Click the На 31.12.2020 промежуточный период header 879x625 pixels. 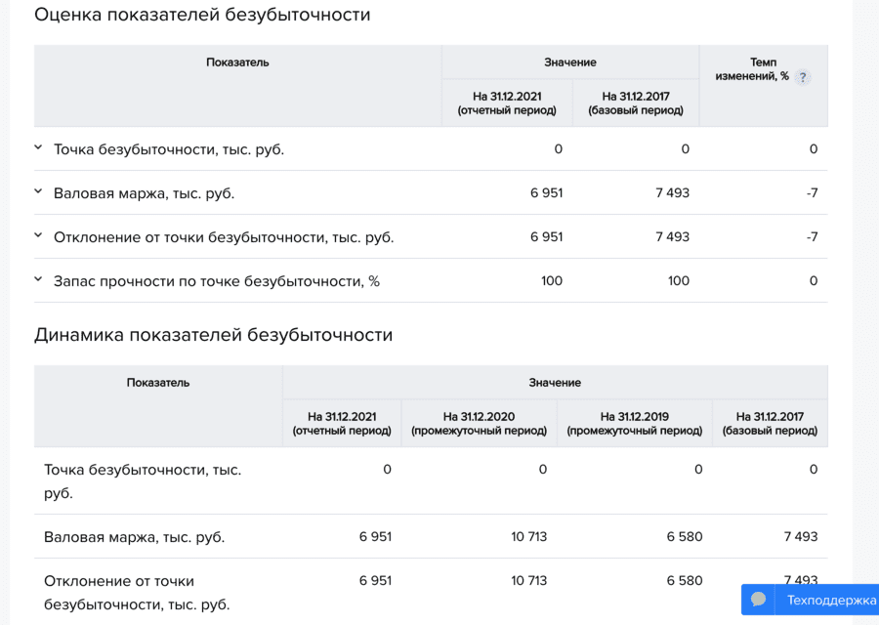pos(479,424)
